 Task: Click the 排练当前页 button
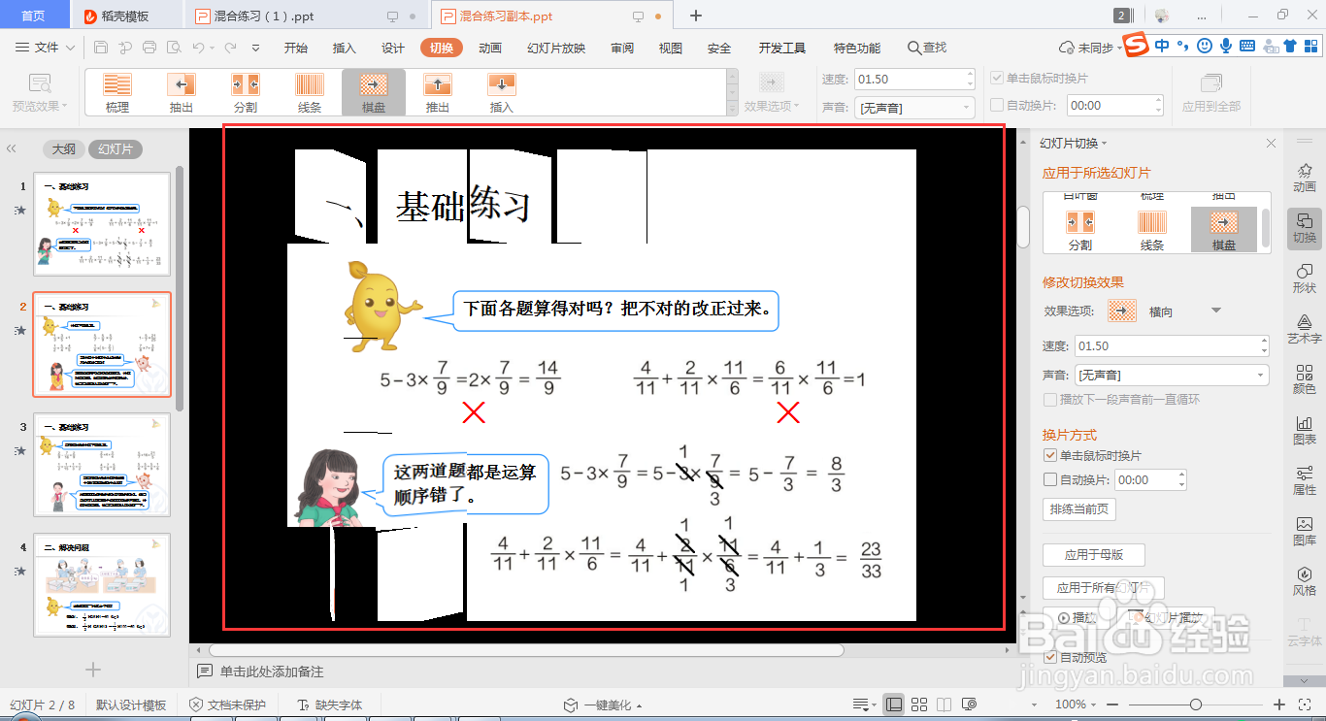(1079, 508)
